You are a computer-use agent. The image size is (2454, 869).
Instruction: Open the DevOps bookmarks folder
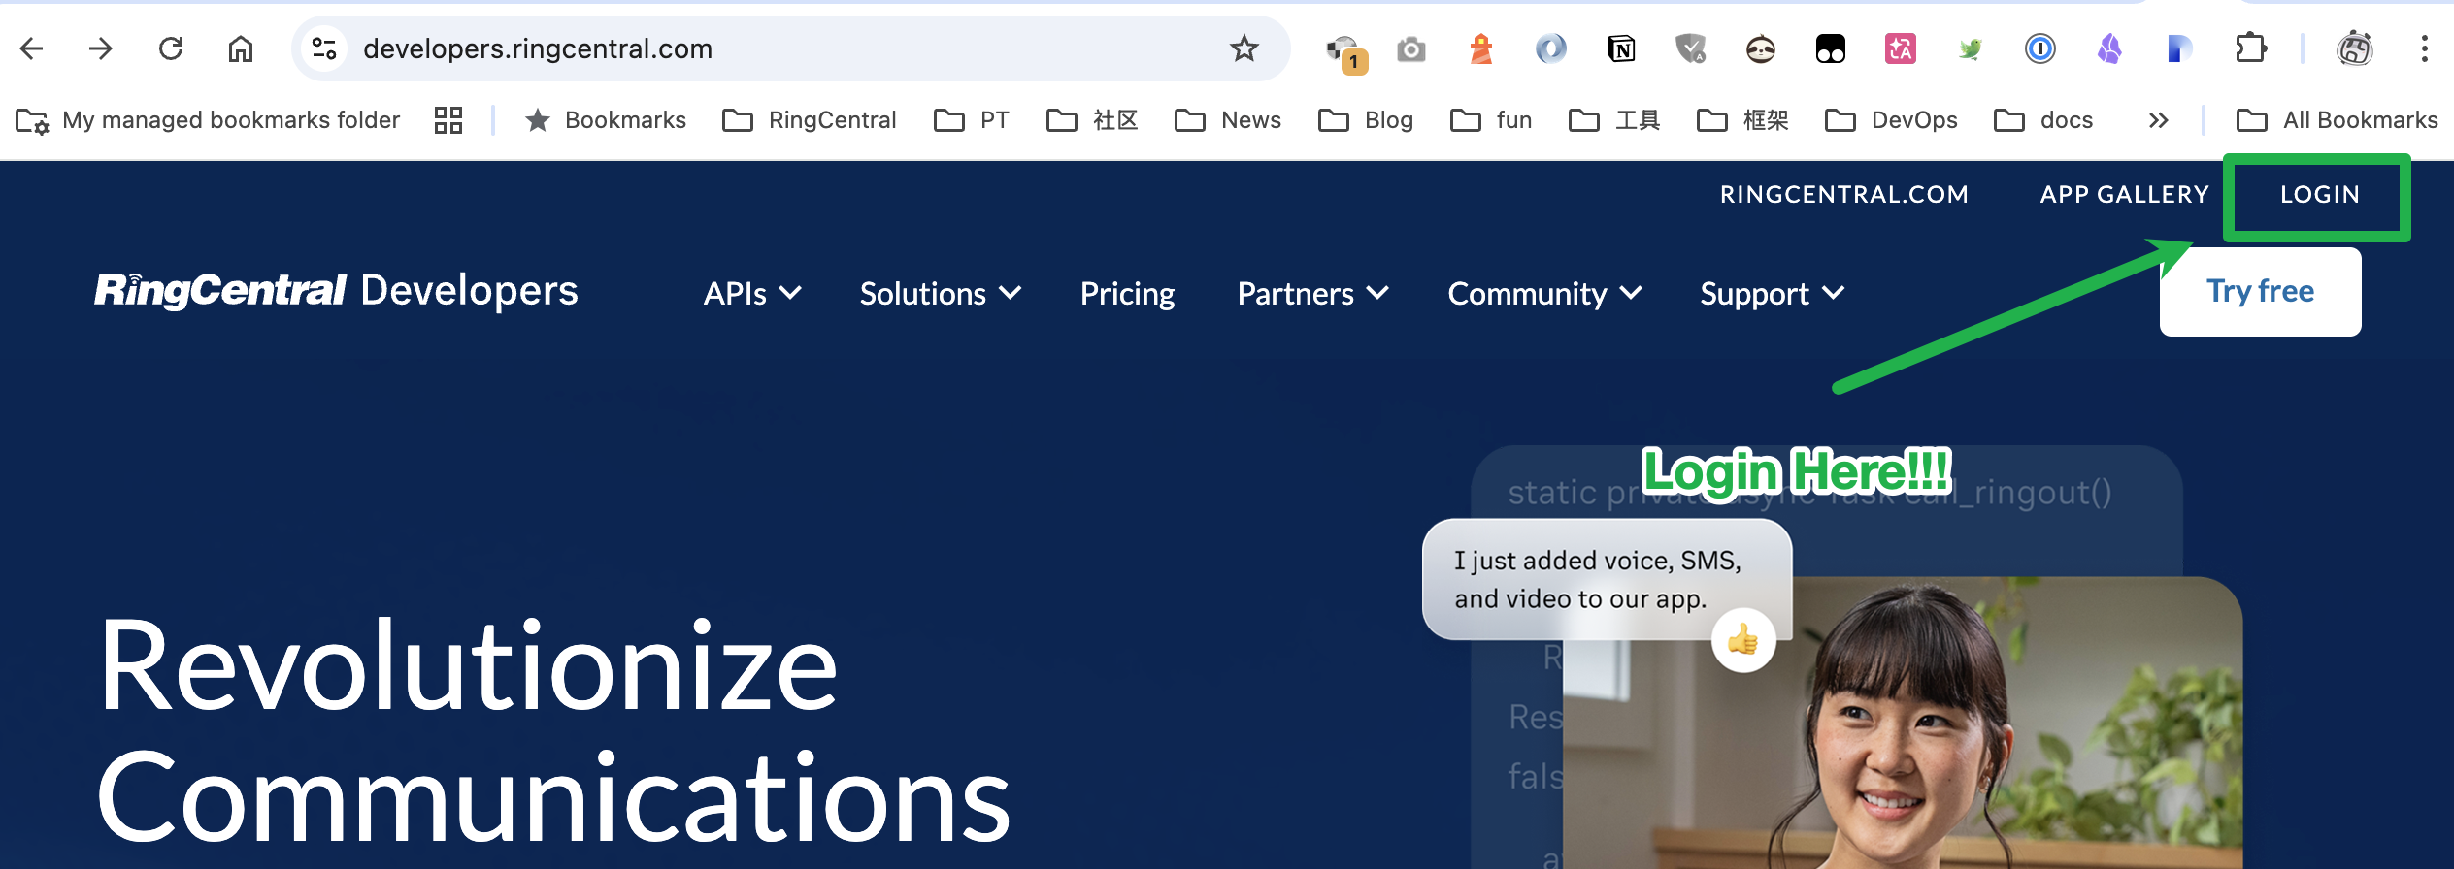pyautogui.click(x=1891, y=120)
